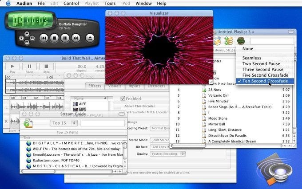
Task: Click the 28 Nuts track file icon
Action: (x=204, y=90)
